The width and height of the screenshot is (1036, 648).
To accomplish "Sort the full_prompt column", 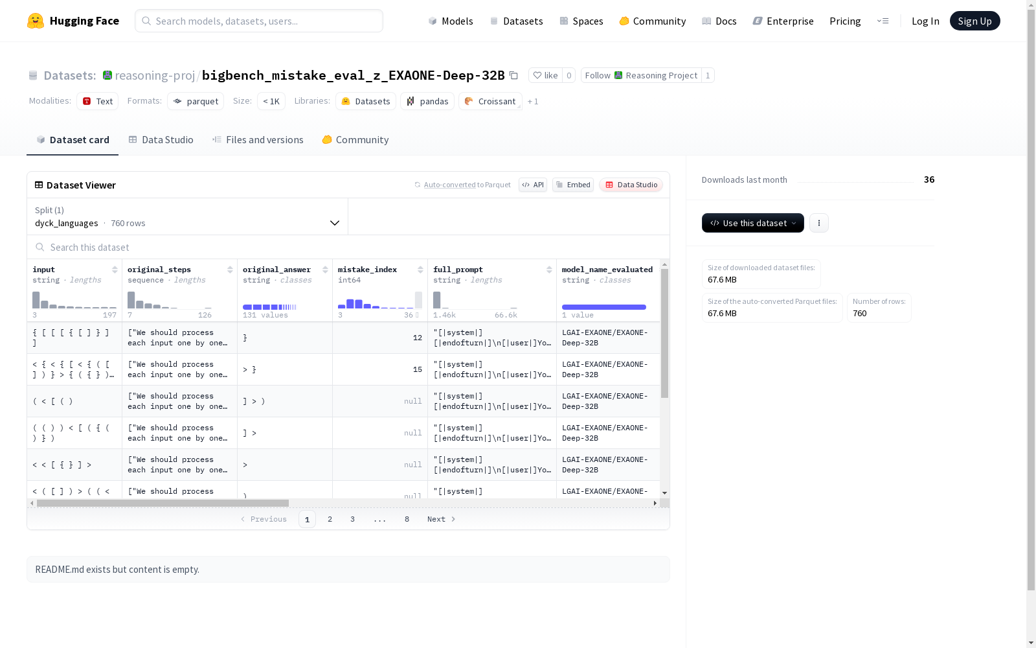I will pos(549,270).
